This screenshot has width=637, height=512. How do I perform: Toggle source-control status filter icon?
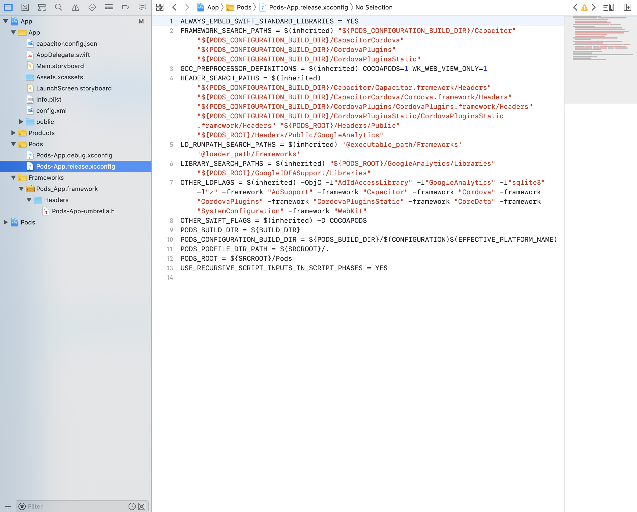(x=142, y=506)
